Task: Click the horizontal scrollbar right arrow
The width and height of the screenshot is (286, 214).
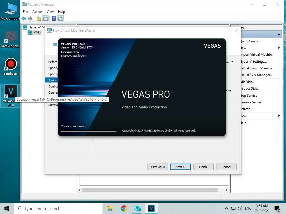Action: coord(226,190)
